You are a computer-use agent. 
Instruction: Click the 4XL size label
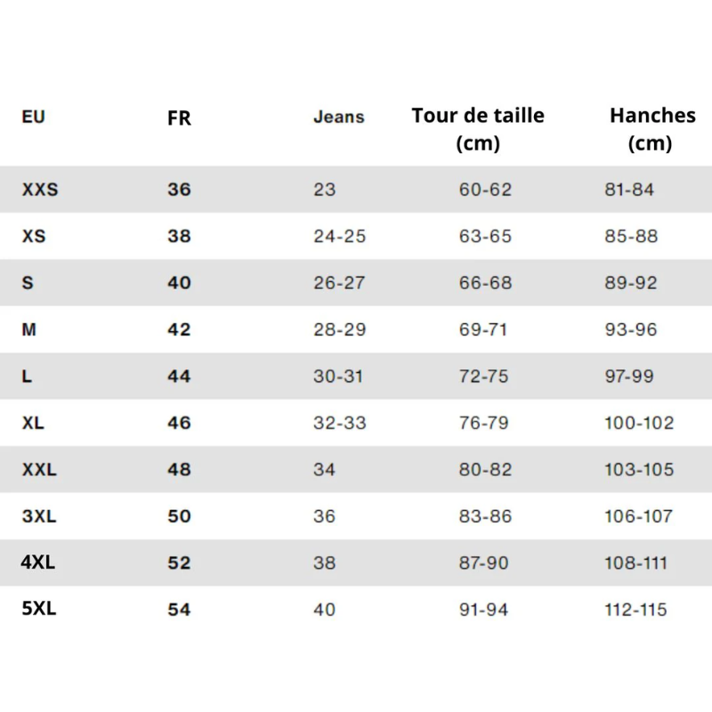click(38, 562)
